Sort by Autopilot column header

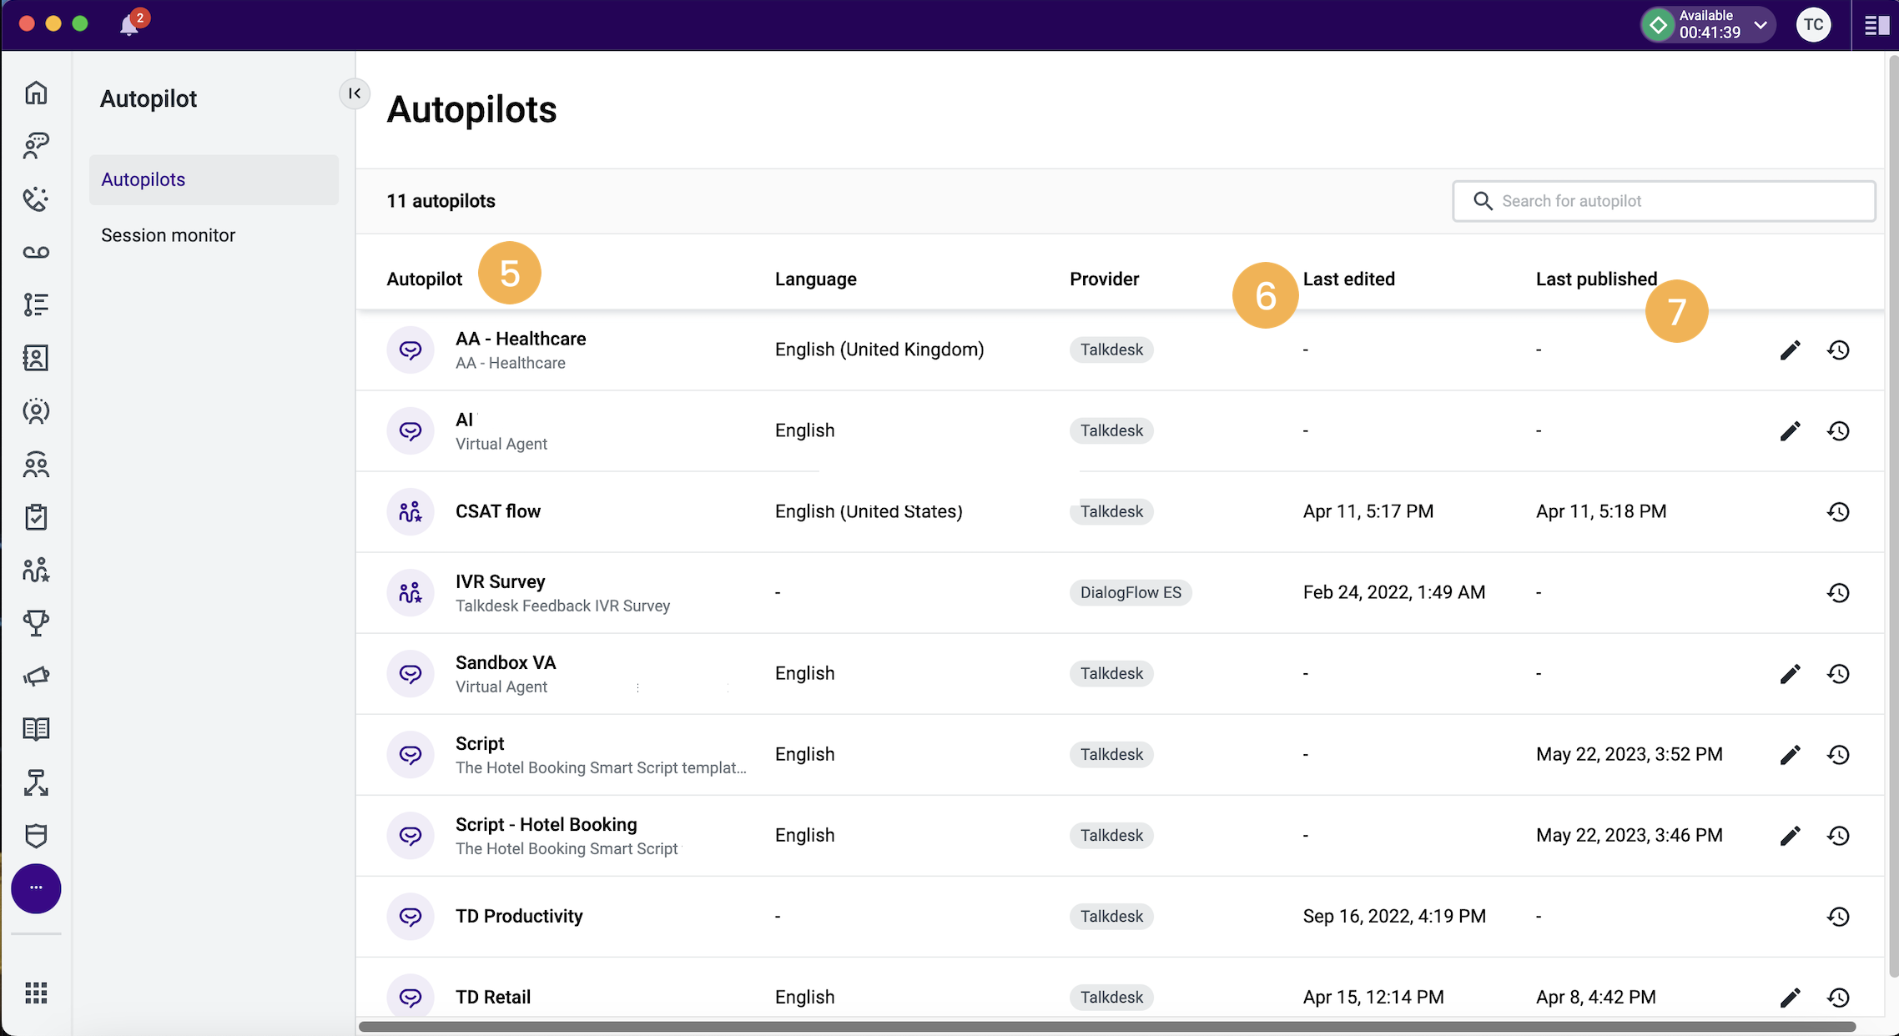(424, 279)
